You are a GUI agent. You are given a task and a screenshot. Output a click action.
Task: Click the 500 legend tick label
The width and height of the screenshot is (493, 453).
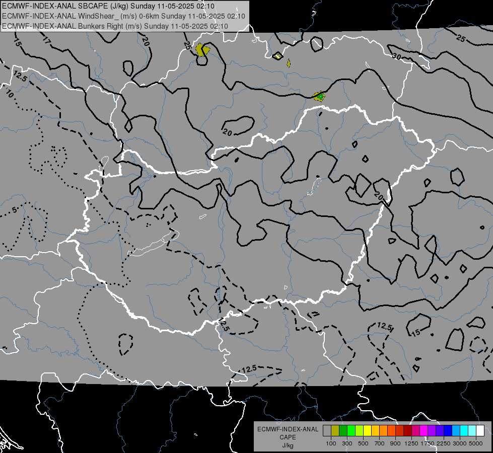pyautogui.click(x=363, y=443)
